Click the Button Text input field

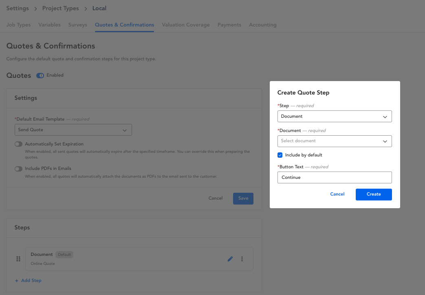(335, 177)
